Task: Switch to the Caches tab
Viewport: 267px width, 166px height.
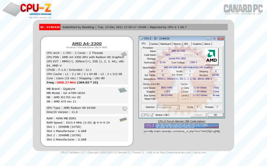Action: pos(154,44)
